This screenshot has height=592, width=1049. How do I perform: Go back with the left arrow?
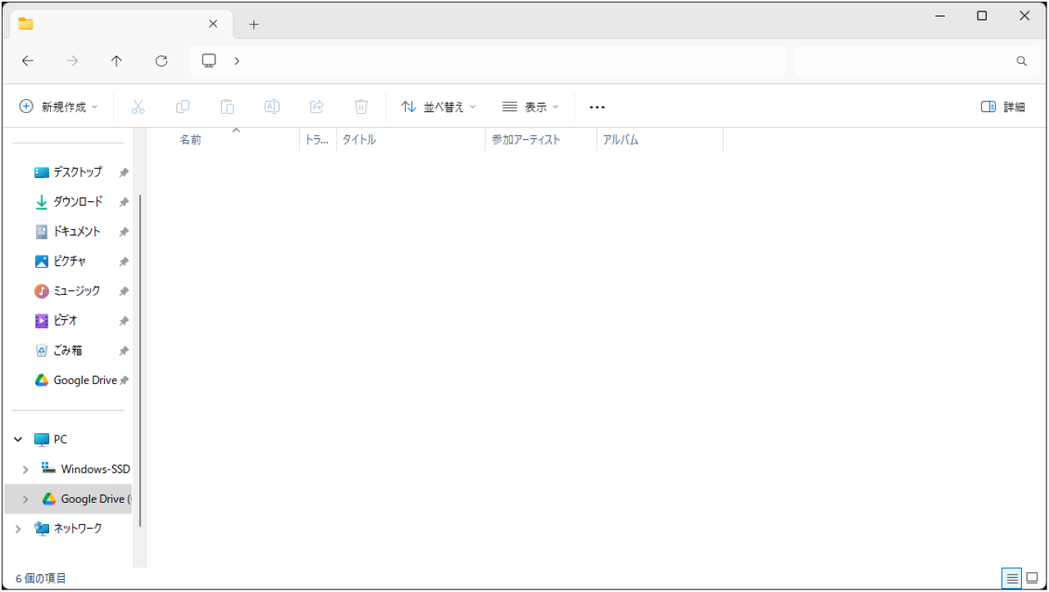[28, 61]
